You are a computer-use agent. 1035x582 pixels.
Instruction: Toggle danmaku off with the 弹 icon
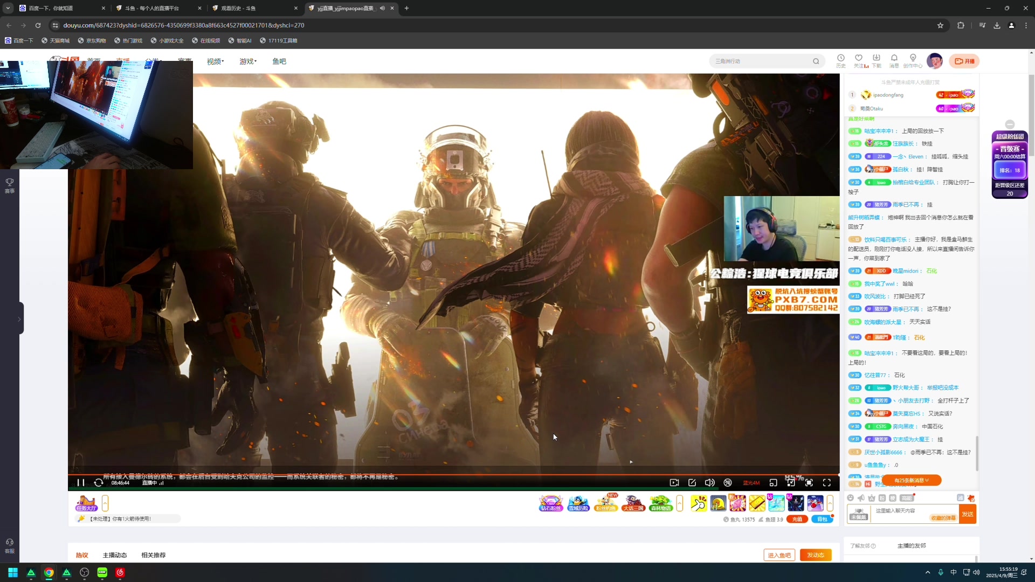tap(728, 482)
